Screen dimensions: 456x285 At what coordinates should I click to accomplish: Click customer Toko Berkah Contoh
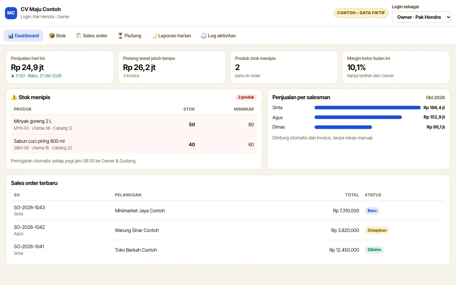pos(136,250)
